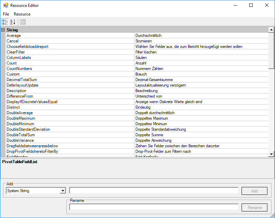Click the Rename button
The image size is (275, 218).
254,207
